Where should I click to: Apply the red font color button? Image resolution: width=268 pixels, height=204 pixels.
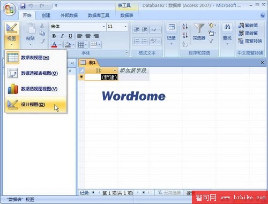[x=54, y=44]
